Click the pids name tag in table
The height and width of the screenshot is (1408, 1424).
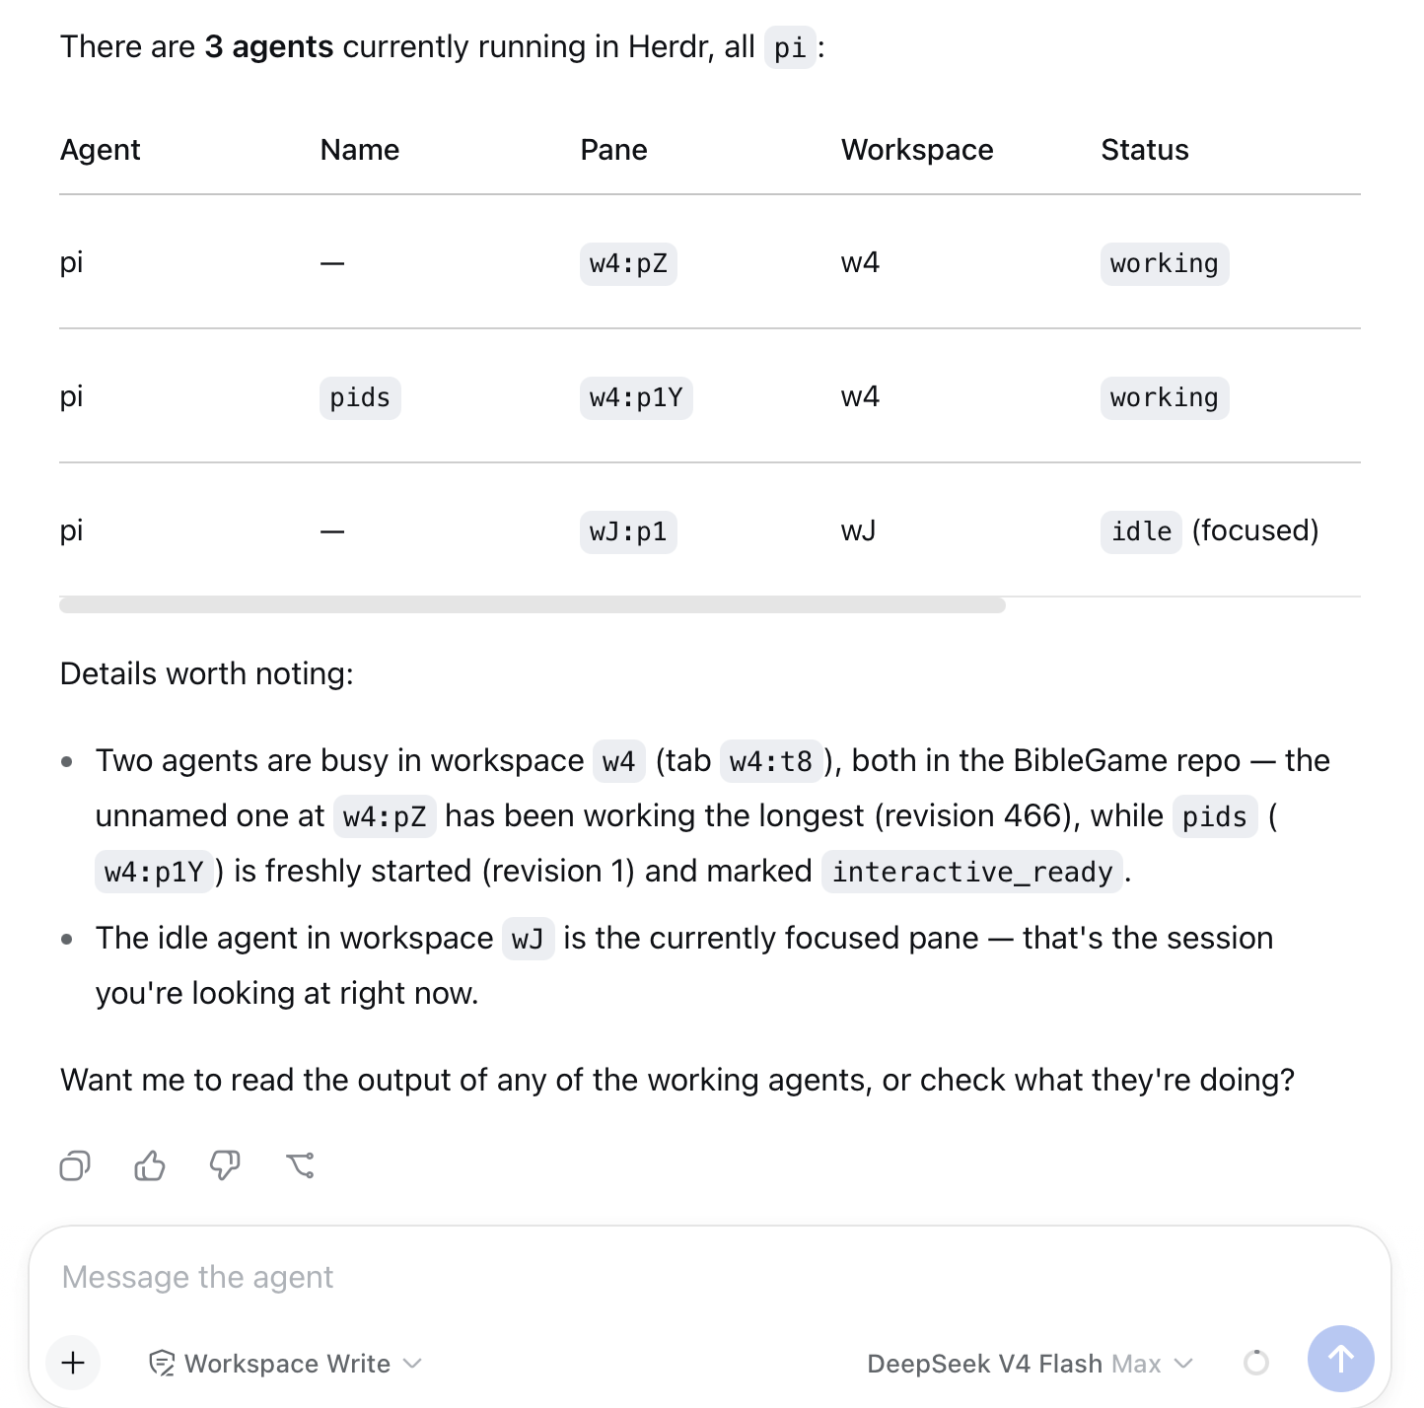360,397
